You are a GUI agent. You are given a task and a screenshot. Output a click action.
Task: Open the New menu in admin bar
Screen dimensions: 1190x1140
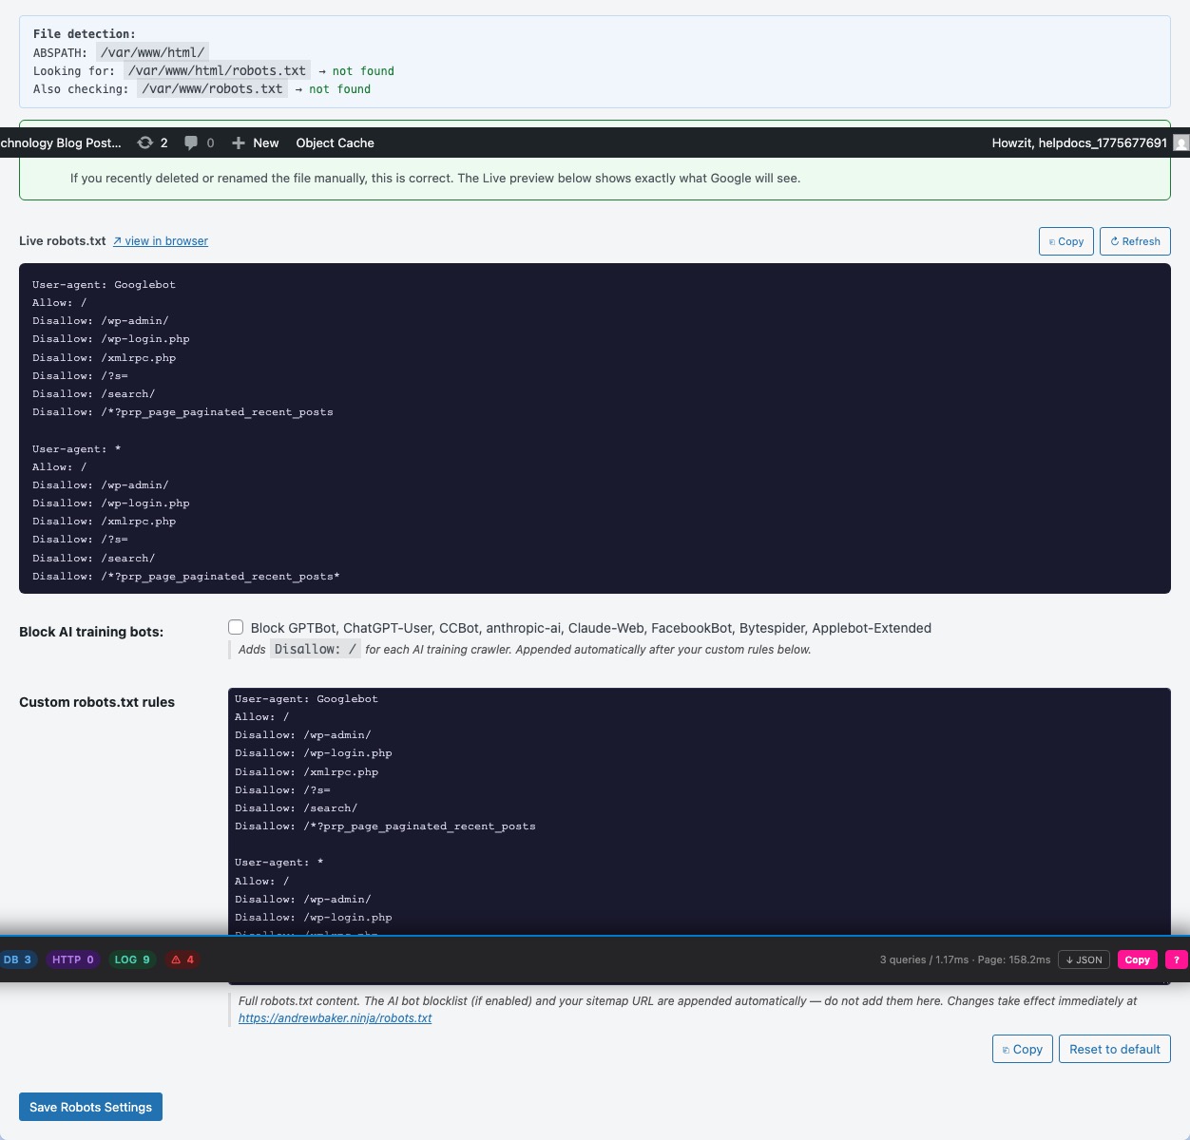coord(255,142)
